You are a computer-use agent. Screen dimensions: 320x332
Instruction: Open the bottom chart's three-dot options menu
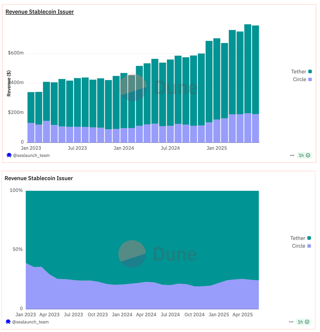point(291,322)
